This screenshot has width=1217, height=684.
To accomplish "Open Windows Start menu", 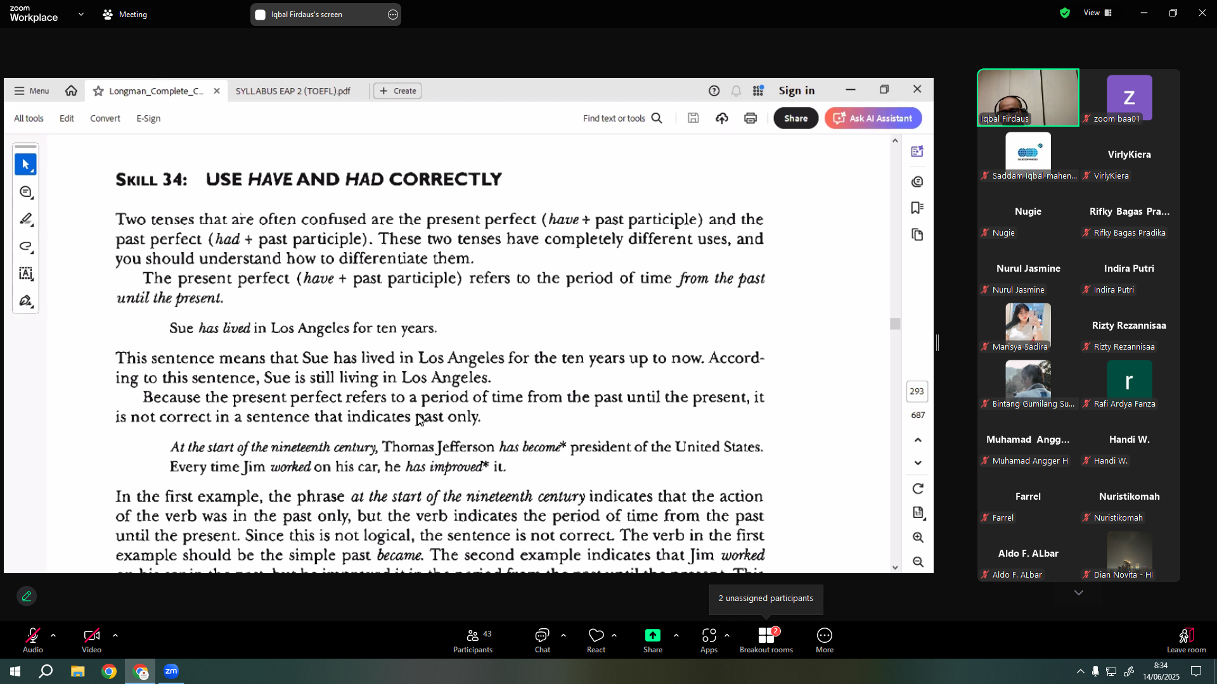I will [x=15, y=671].
